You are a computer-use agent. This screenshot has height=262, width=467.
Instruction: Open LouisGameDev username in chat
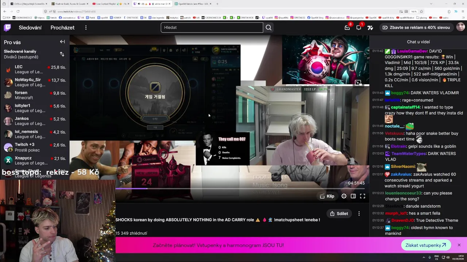pyautogui.click(x=412, y=51)
